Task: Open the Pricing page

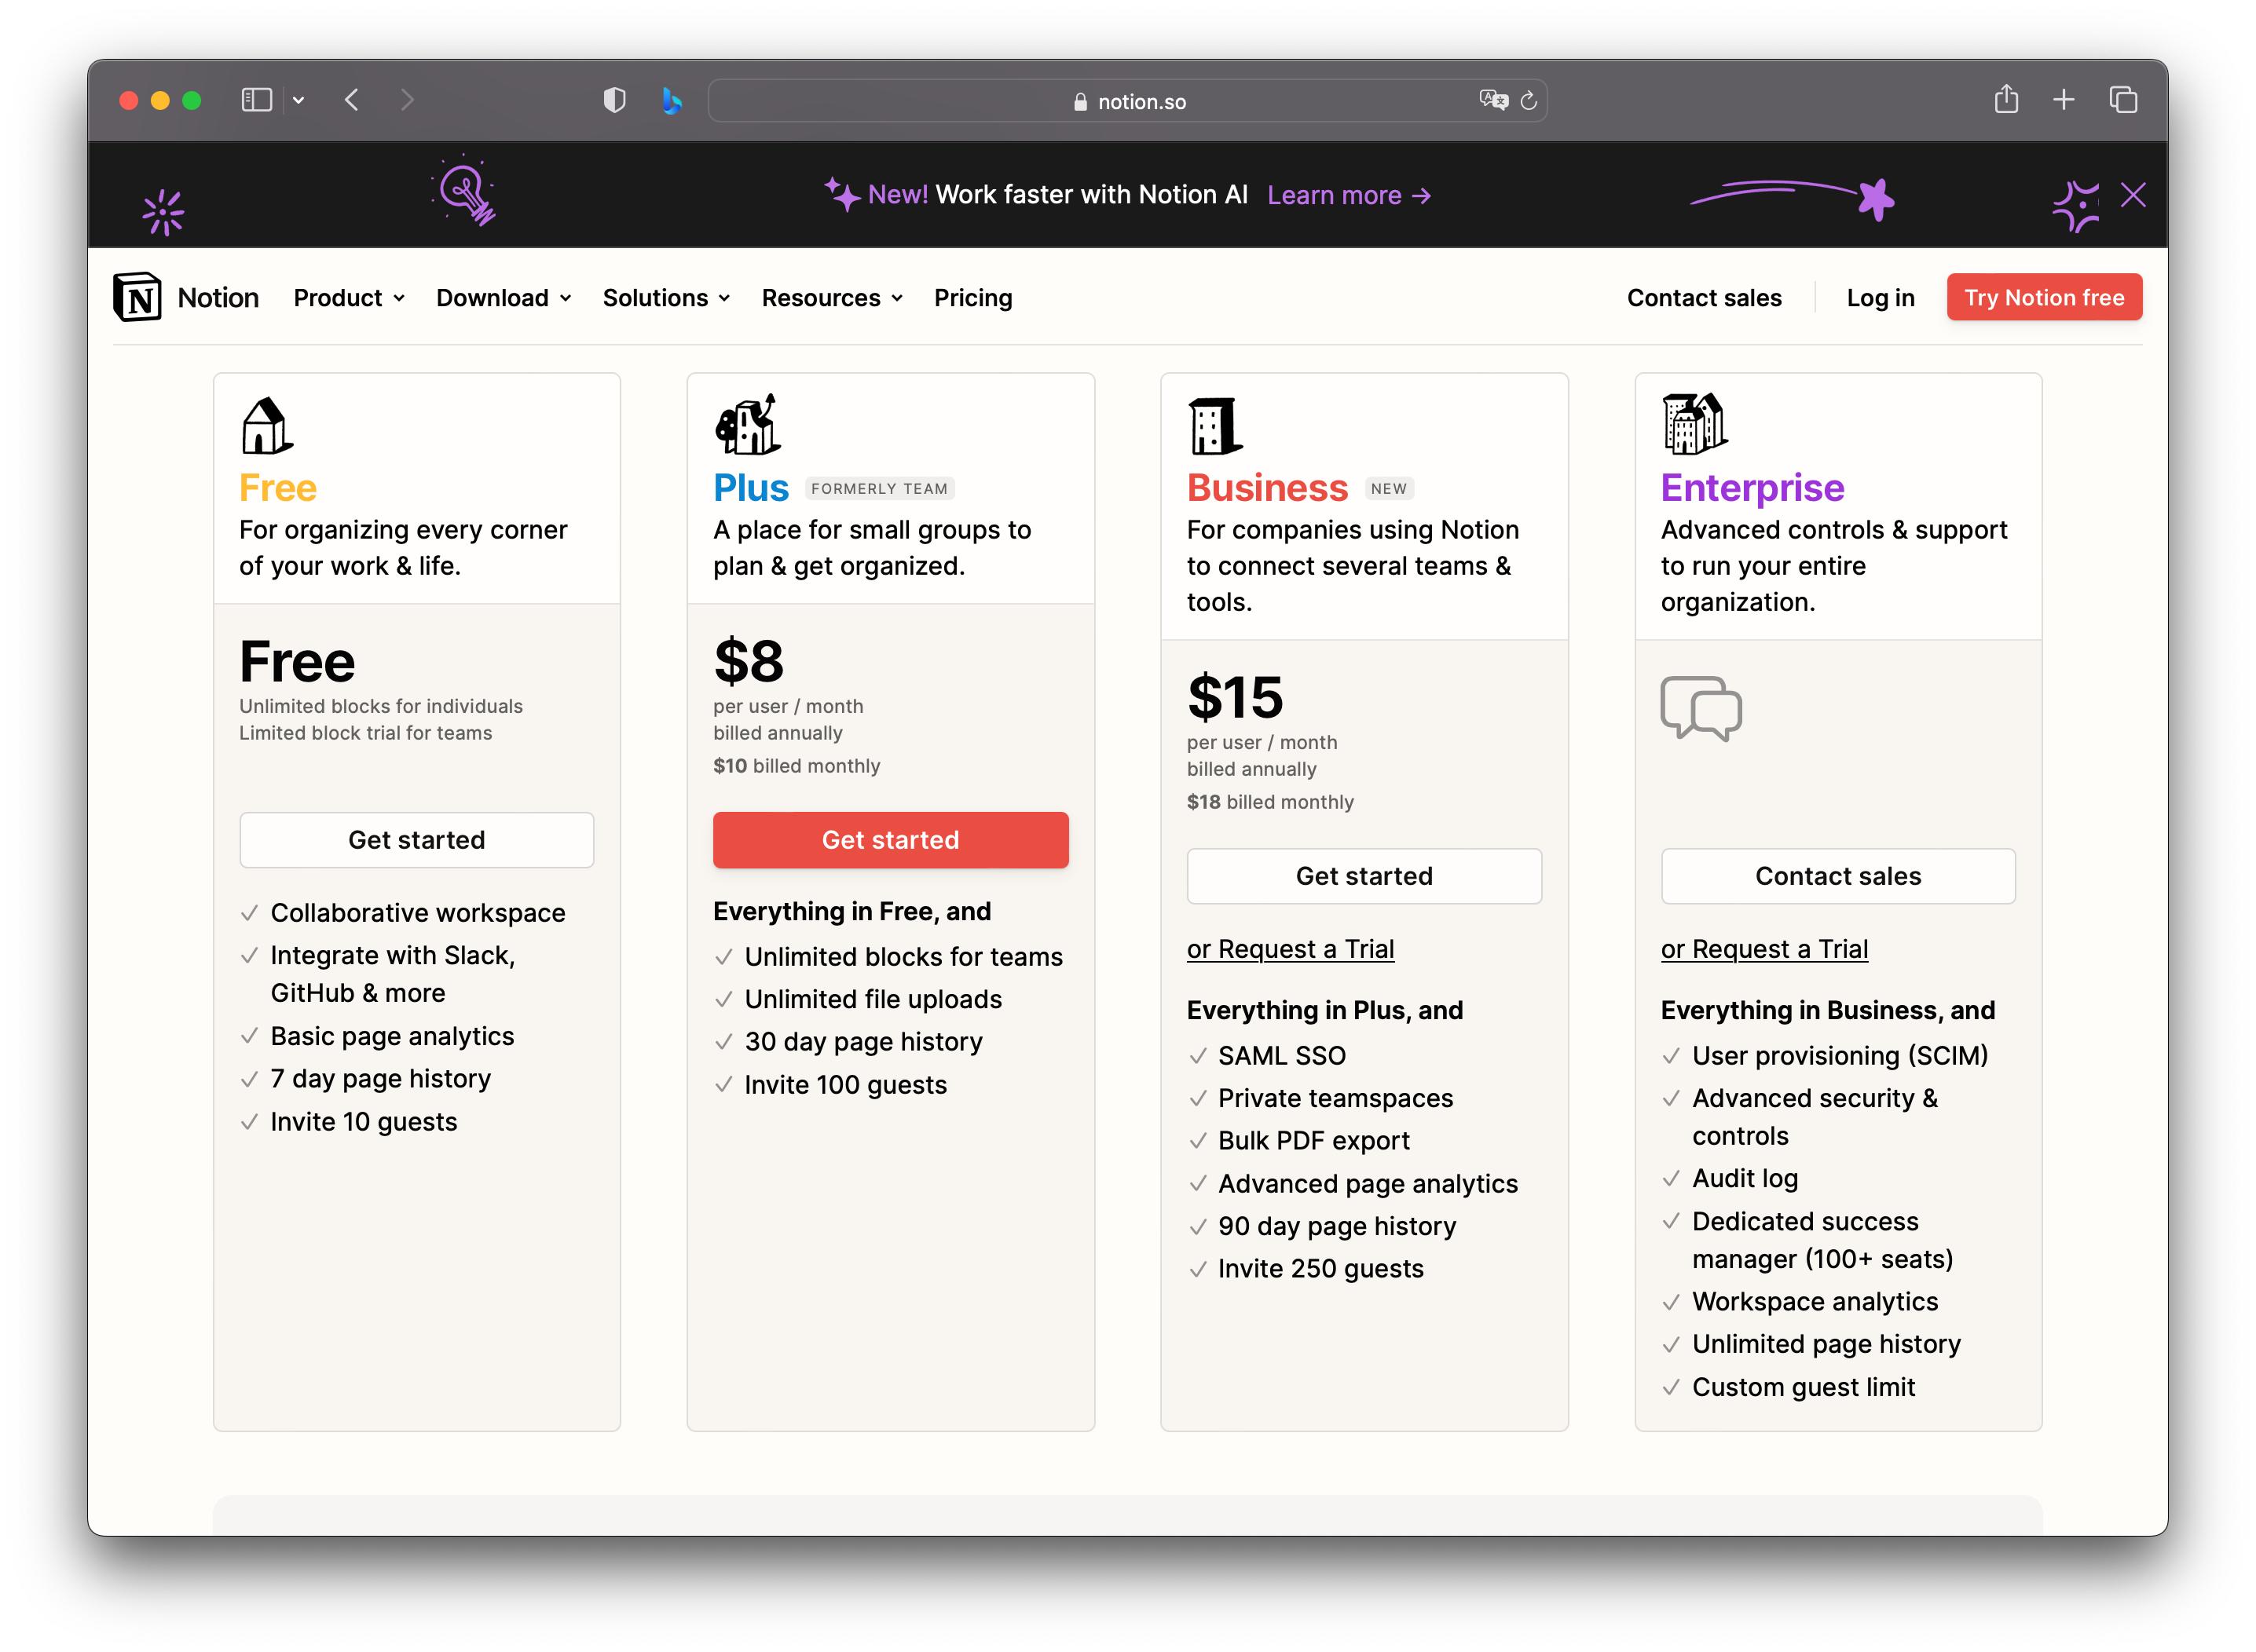Action: coord(972,298)
